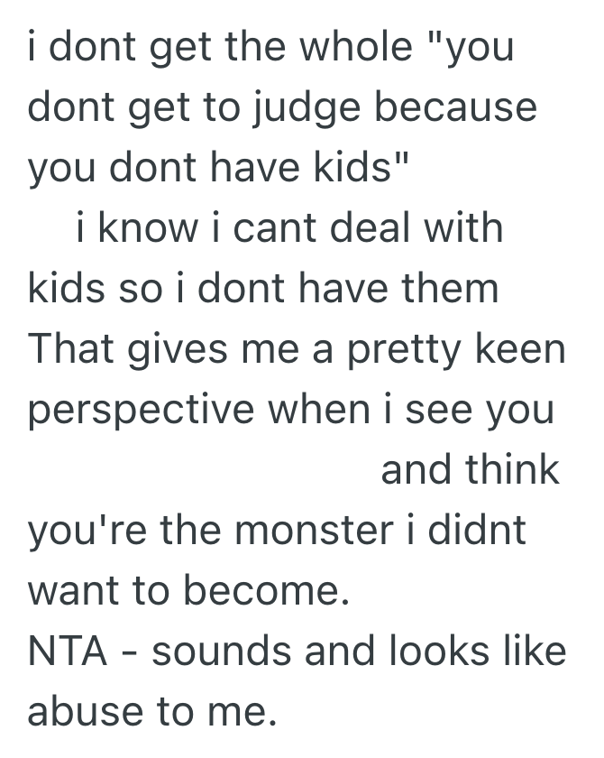Screen dimensions: 604x758
Task: Click the text "you dont have kids"
Action: pos(219,168)
